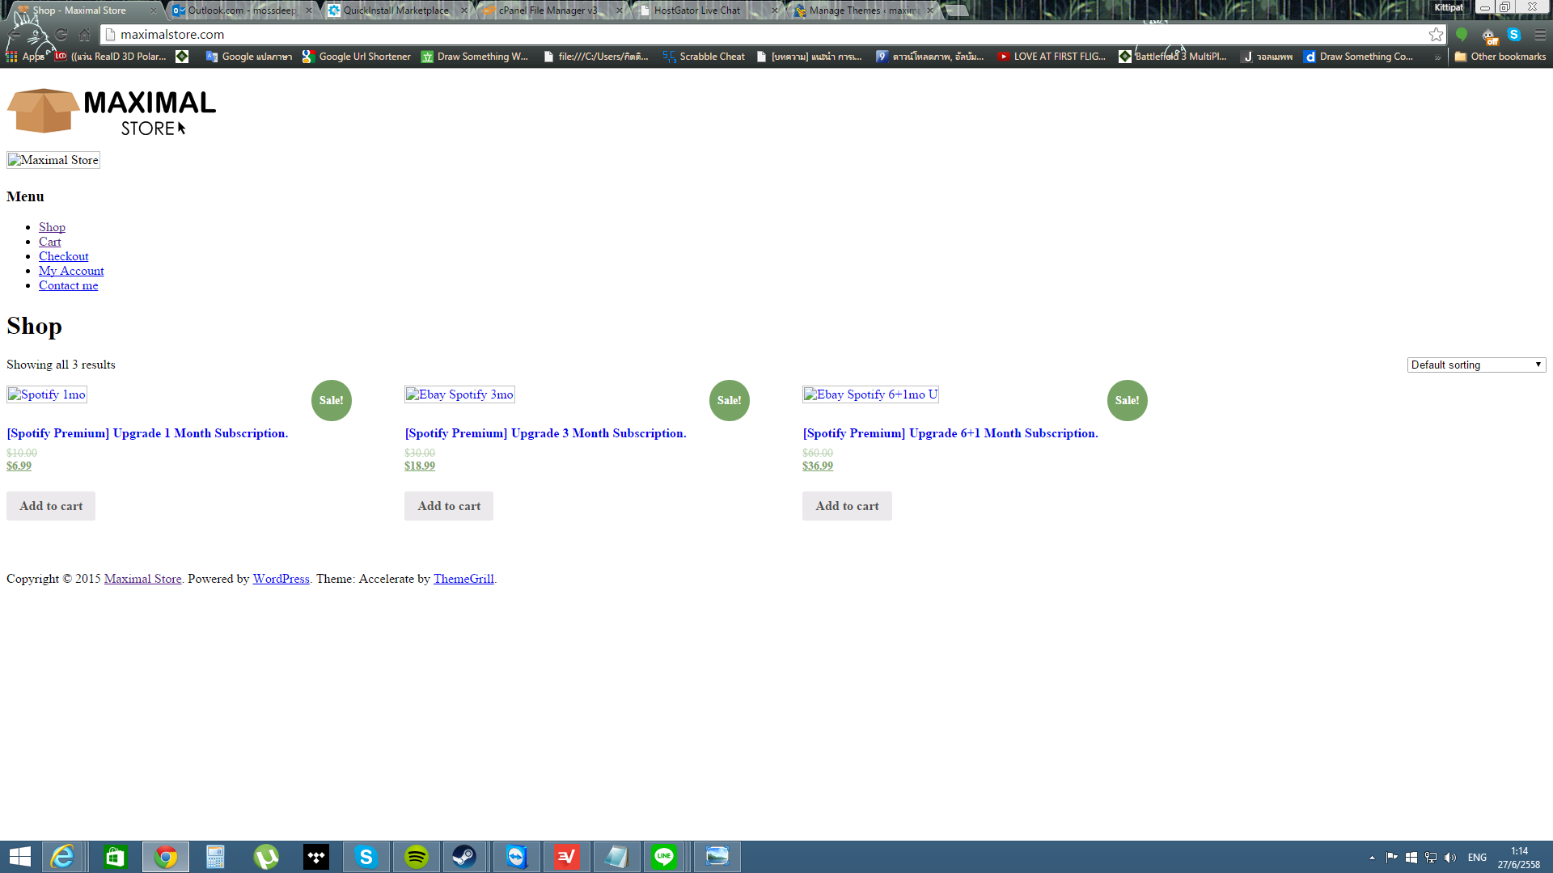Click the bookmark star icon in address bar
Viewport: 1553px width, 873px height.
[x=1436, y=35]
